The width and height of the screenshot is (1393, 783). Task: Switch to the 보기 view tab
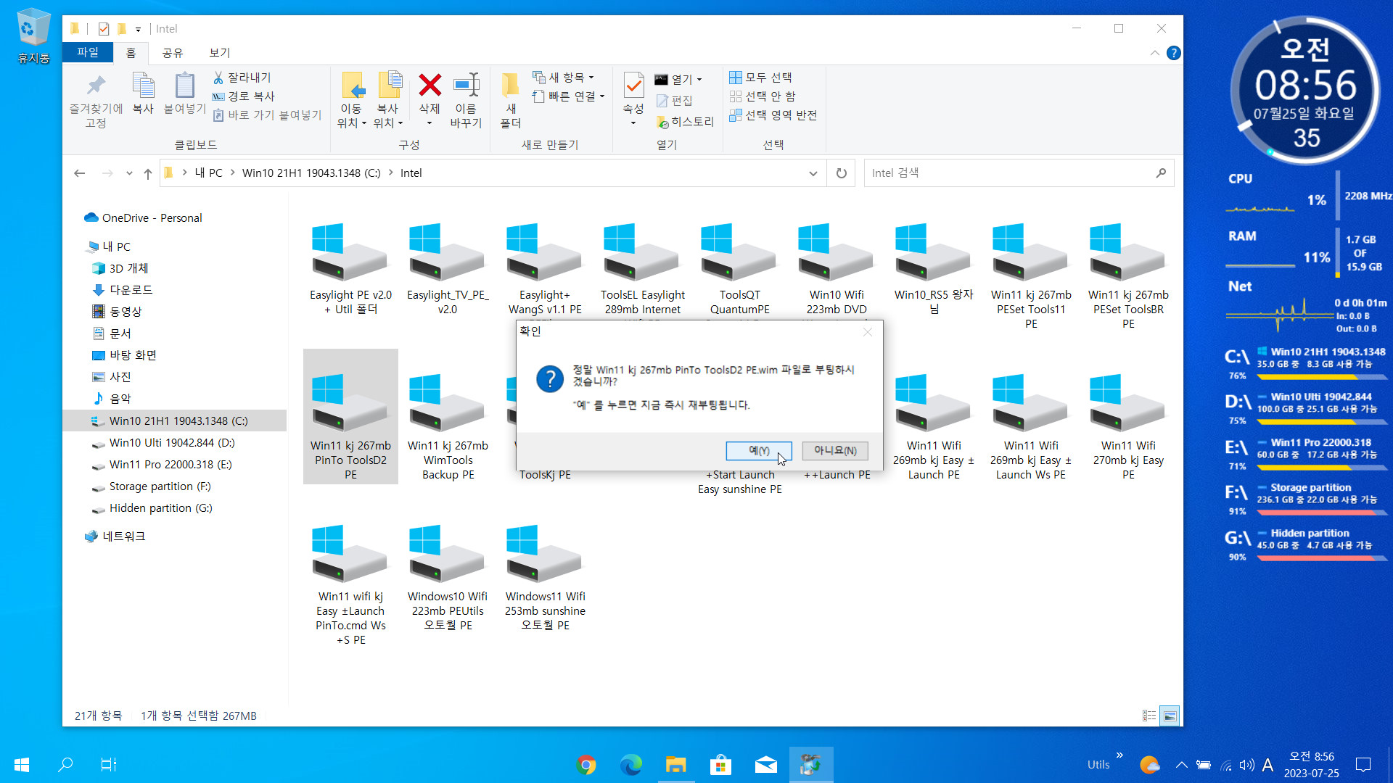click(x=220, y=52)
